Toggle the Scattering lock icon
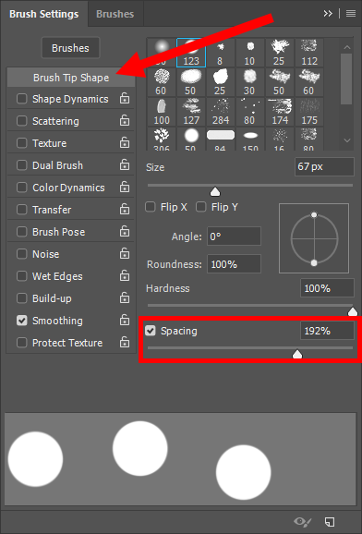Image resolution: width=362 pixels, height=534 pixels. pyautogui.click(x=125, y=120)
